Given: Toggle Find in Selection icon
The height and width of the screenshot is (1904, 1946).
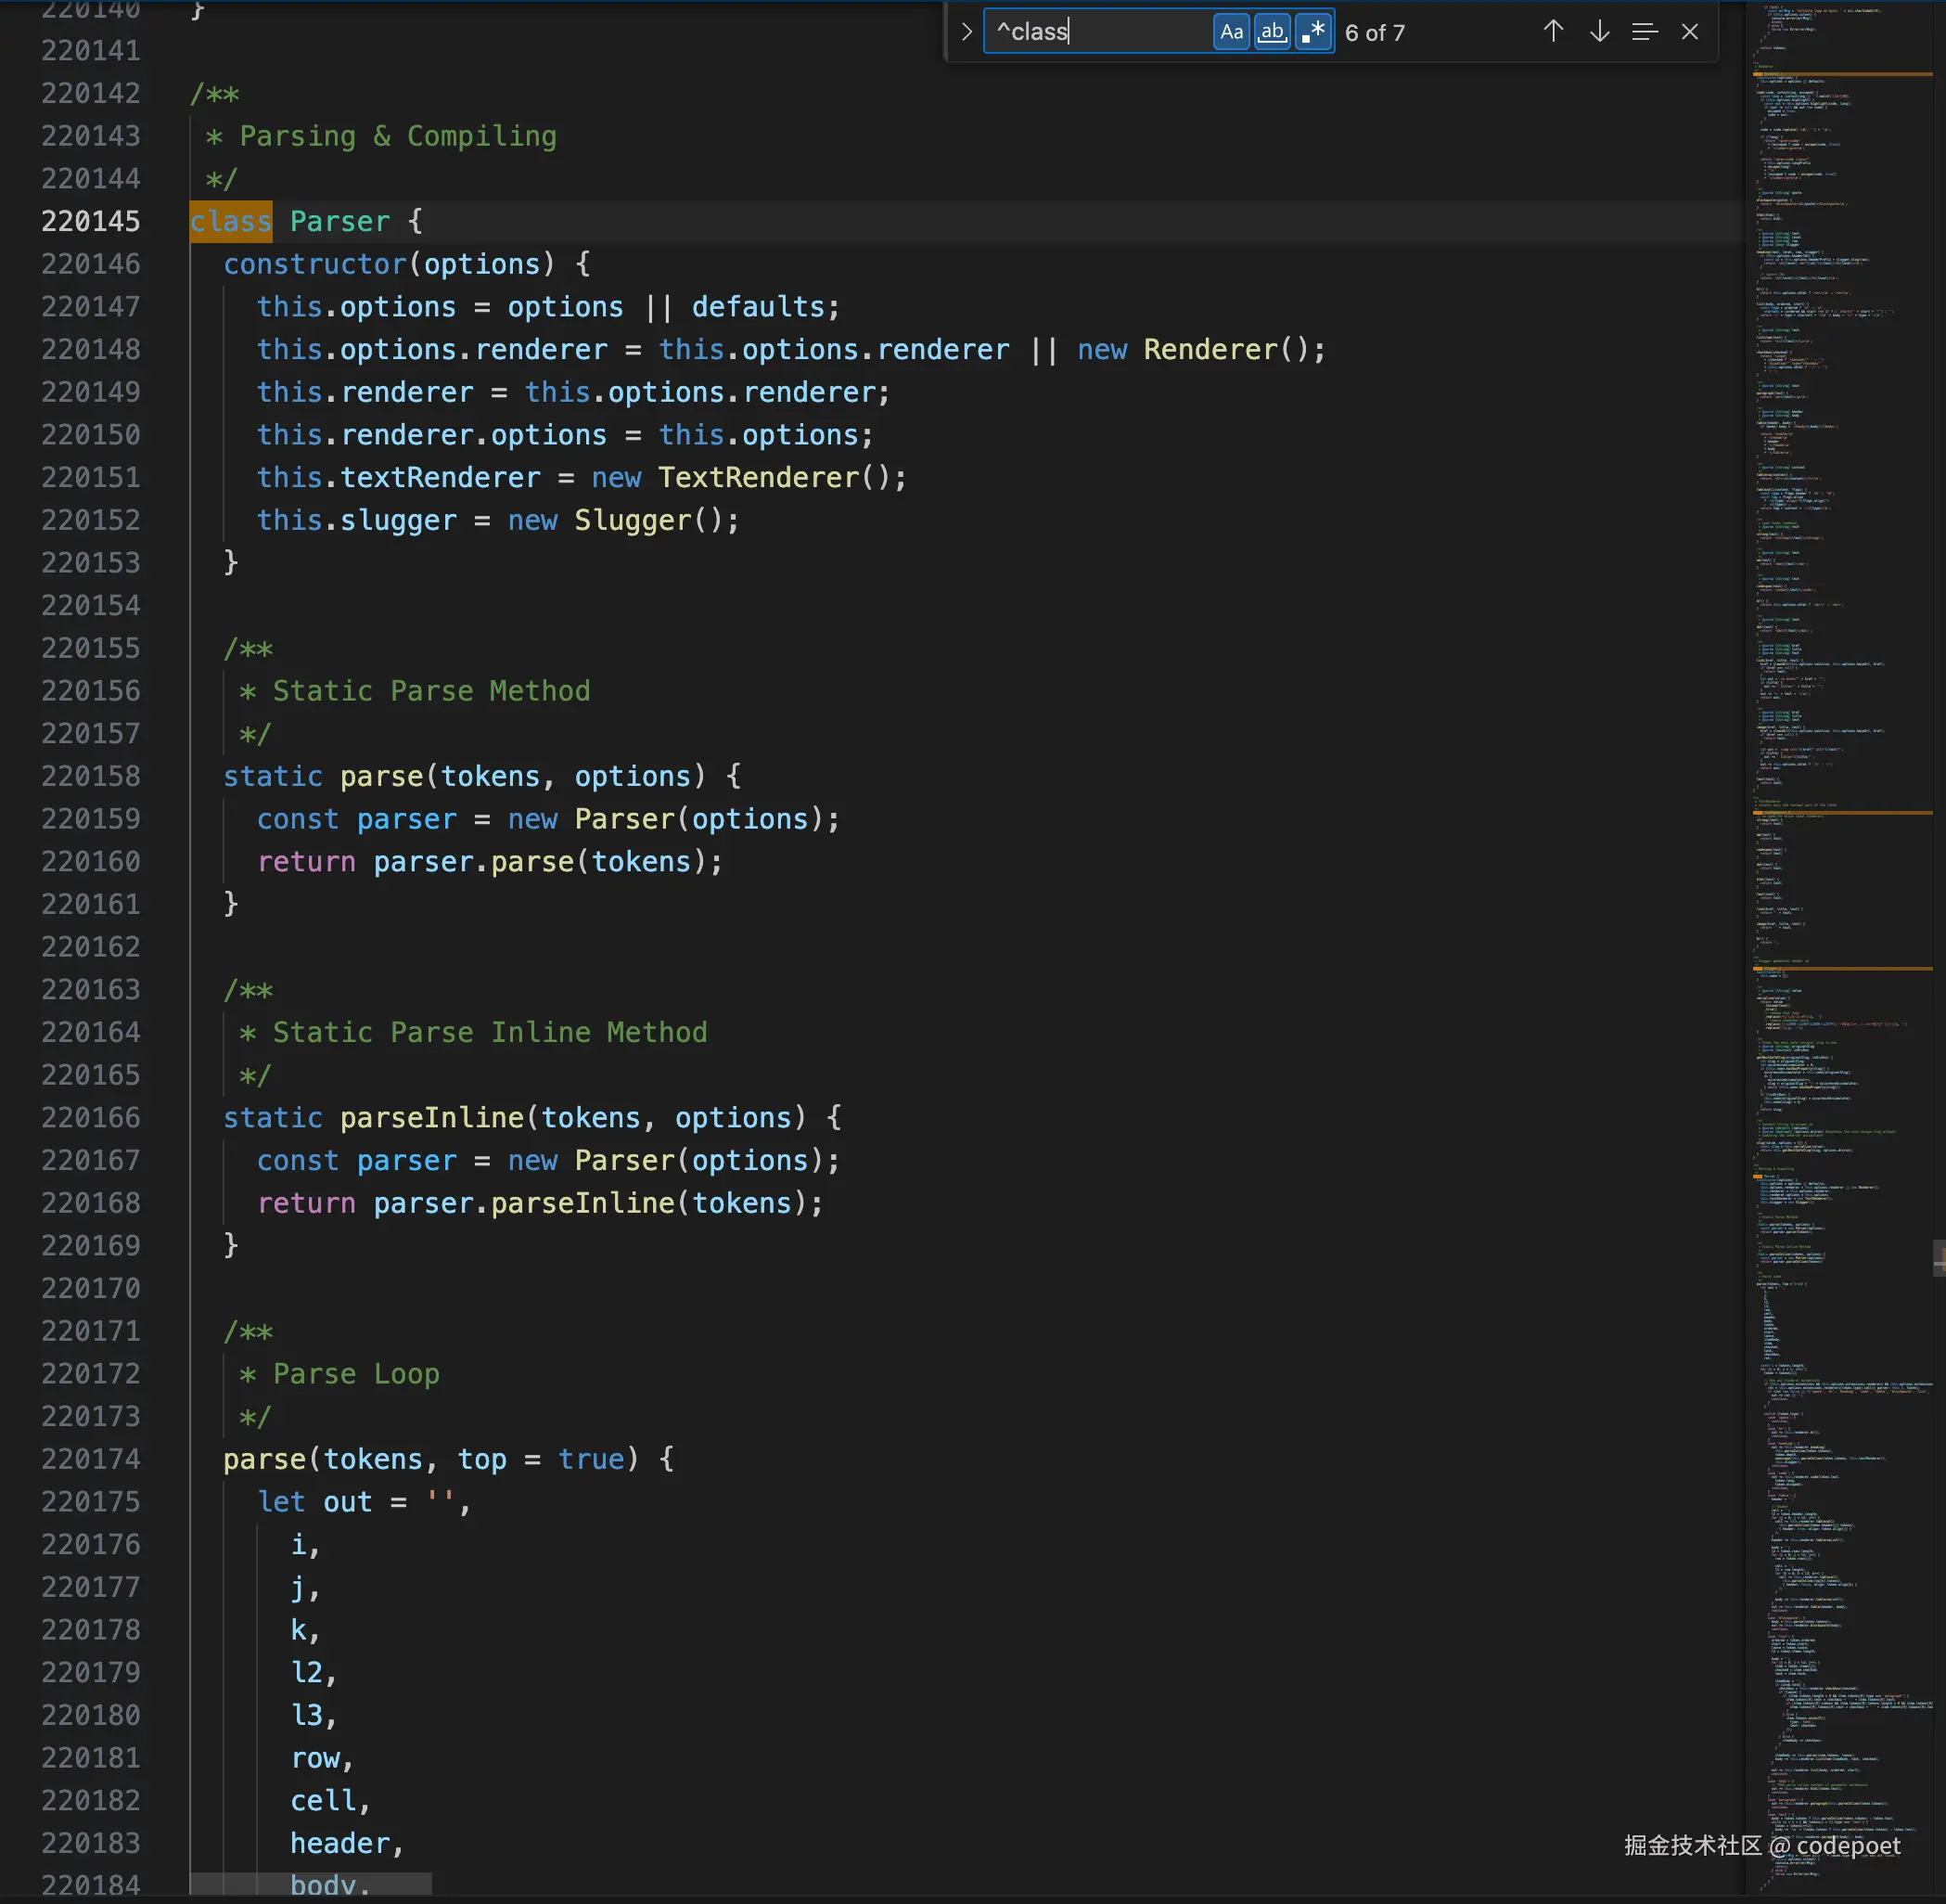Looking at the screenshot, I should click(1645, 32).
